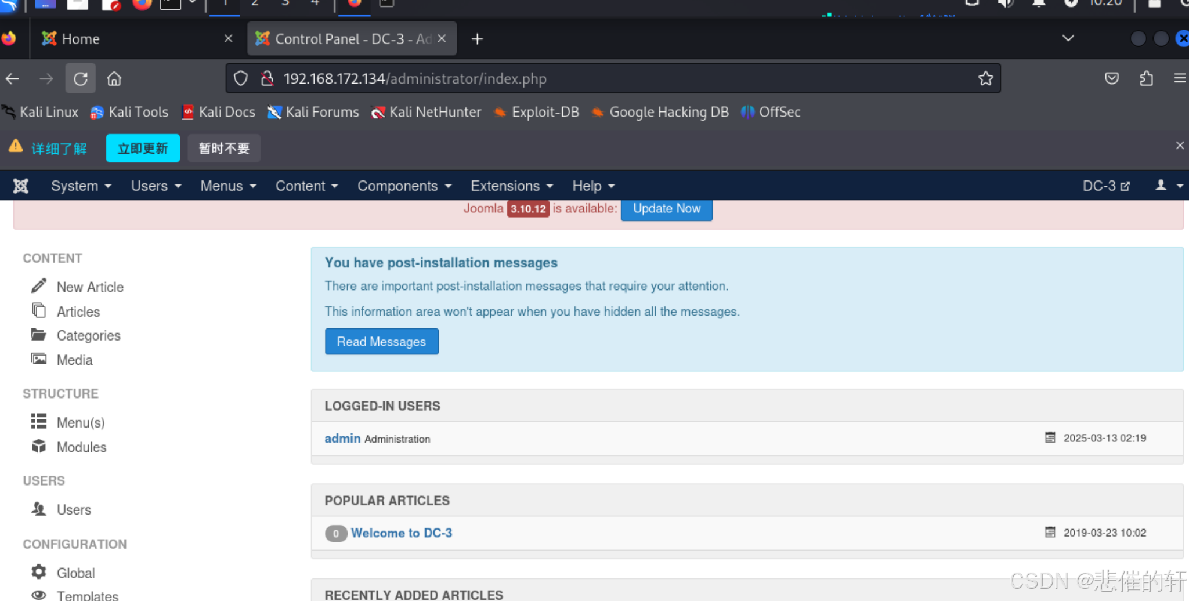Bookmark this page with the star icon
The width and height of the screenshot is (1189, 601).
coord(985,78)
